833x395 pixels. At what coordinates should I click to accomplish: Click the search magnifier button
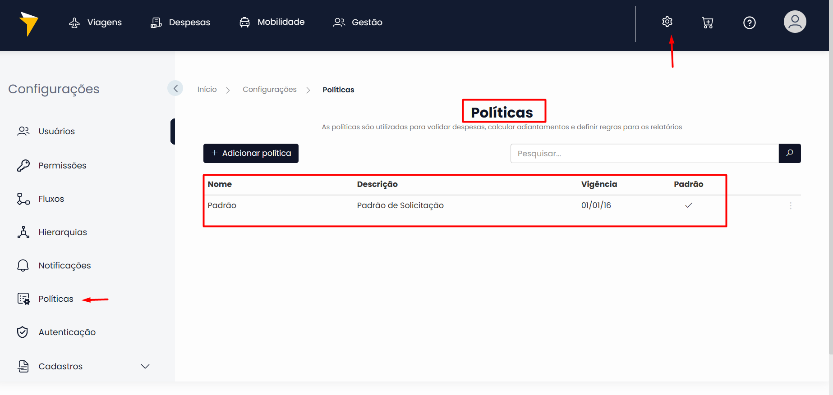[790, 153]
